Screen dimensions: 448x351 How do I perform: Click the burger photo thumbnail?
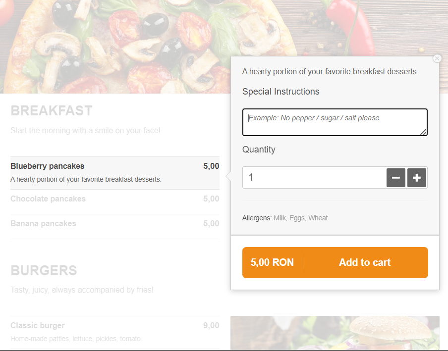[335, 333]
